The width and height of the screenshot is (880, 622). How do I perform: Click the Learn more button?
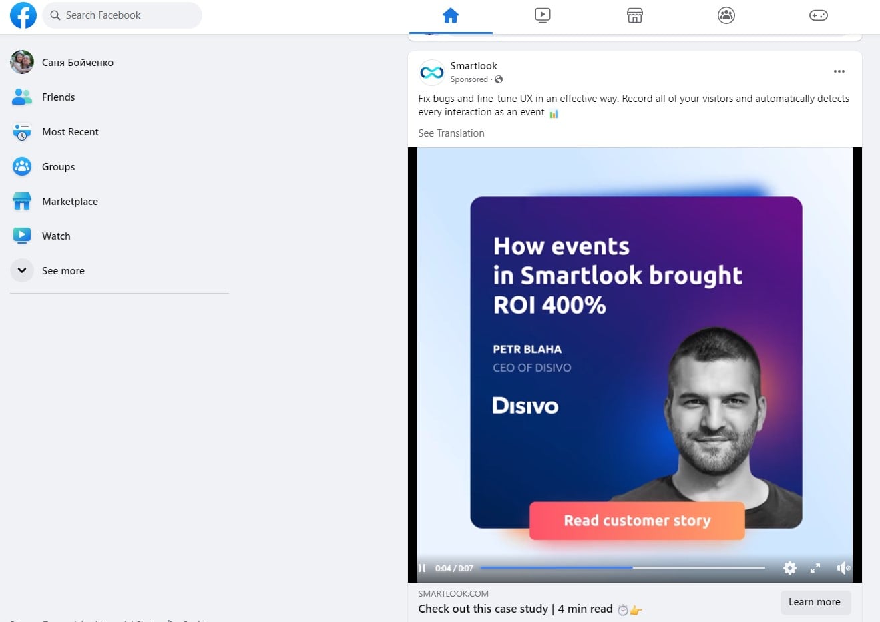tap(815, 602)
